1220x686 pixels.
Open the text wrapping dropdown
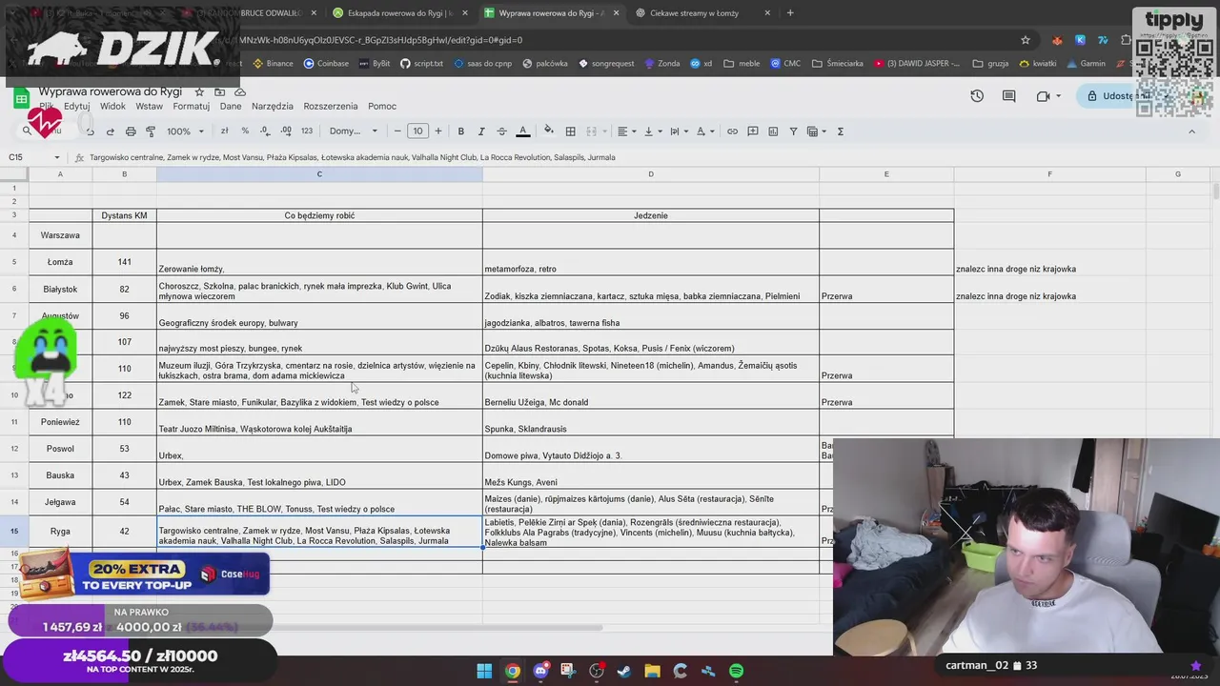pyautogui.click(x=678, y=131)
